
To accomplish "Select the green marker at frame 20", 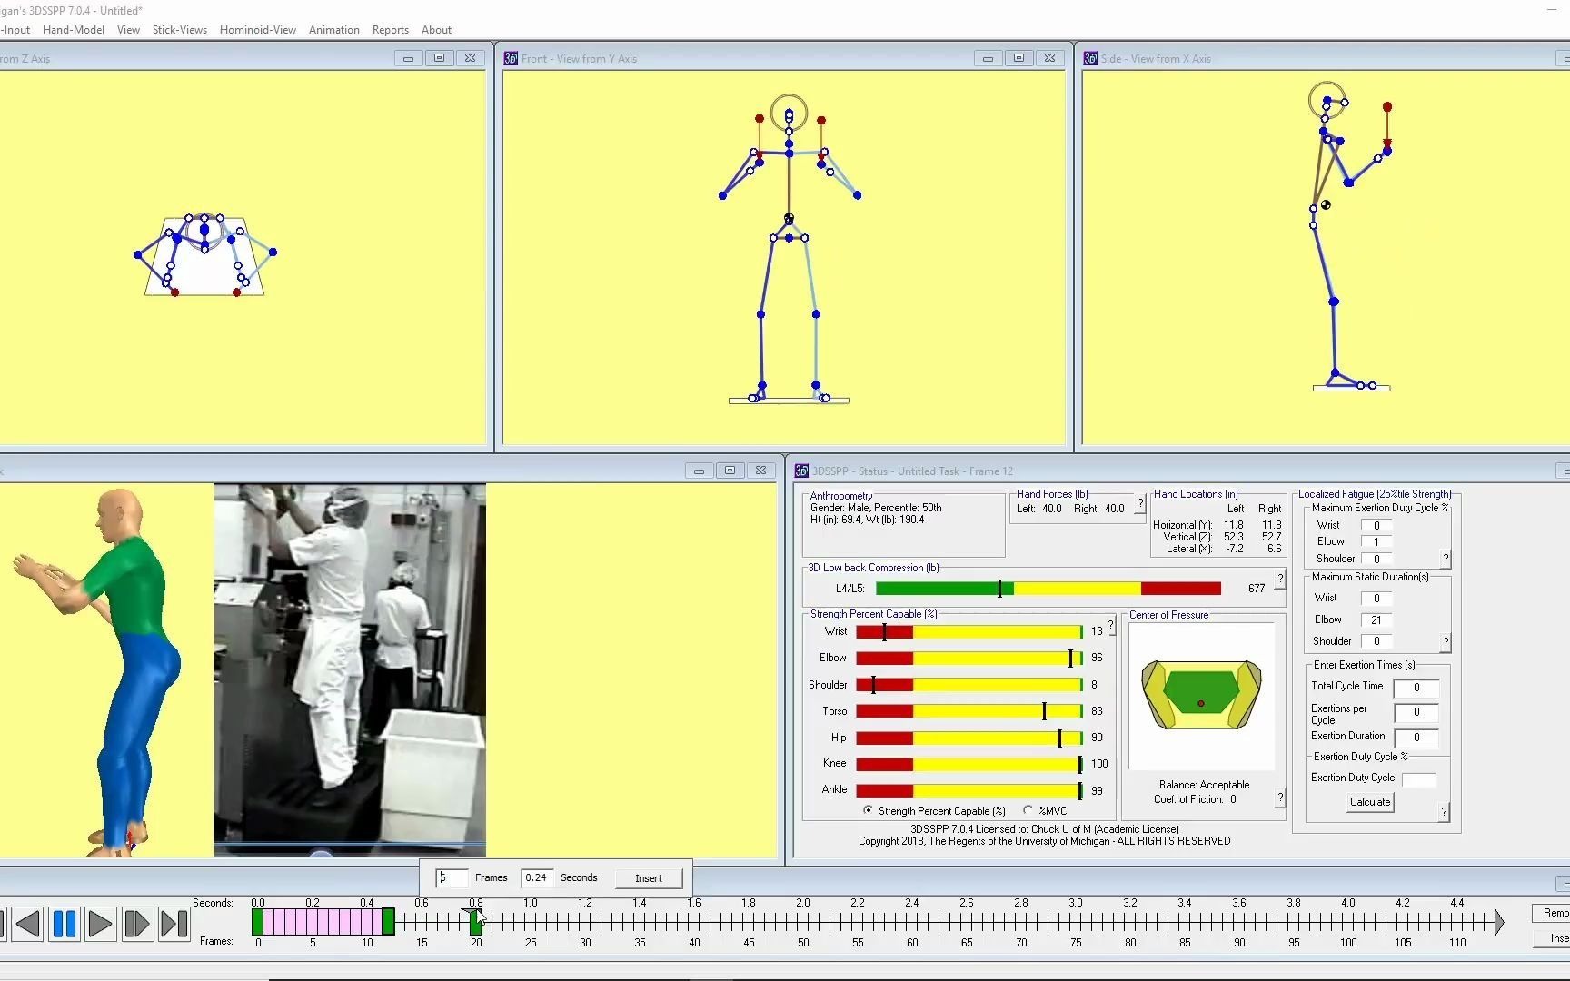I will click(x=475, y=922).
